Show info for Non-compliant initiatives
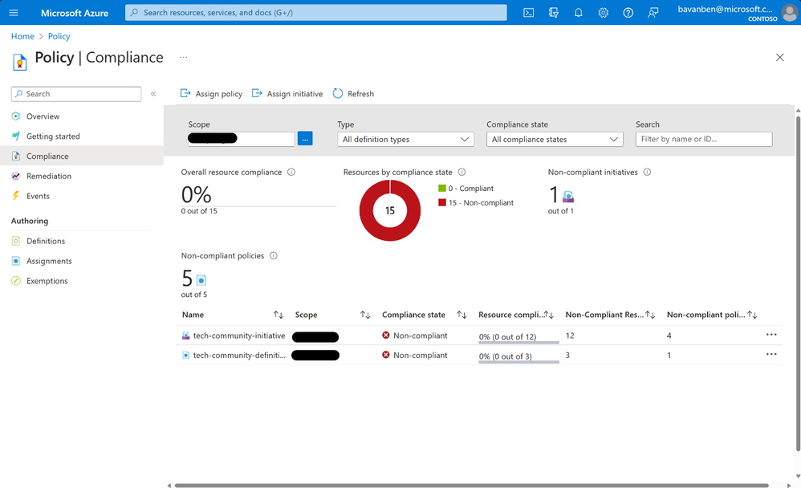 [x=647, y=173]
